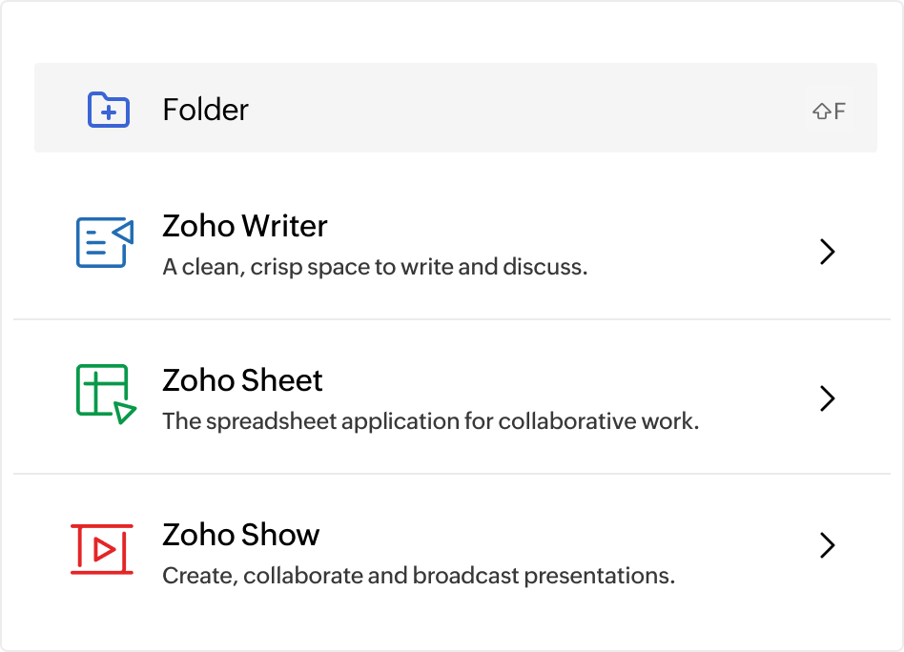Expand Zoho Show using its chevron arrow
This screenshot has height=652, width=904.
click(x=828, y=546)
